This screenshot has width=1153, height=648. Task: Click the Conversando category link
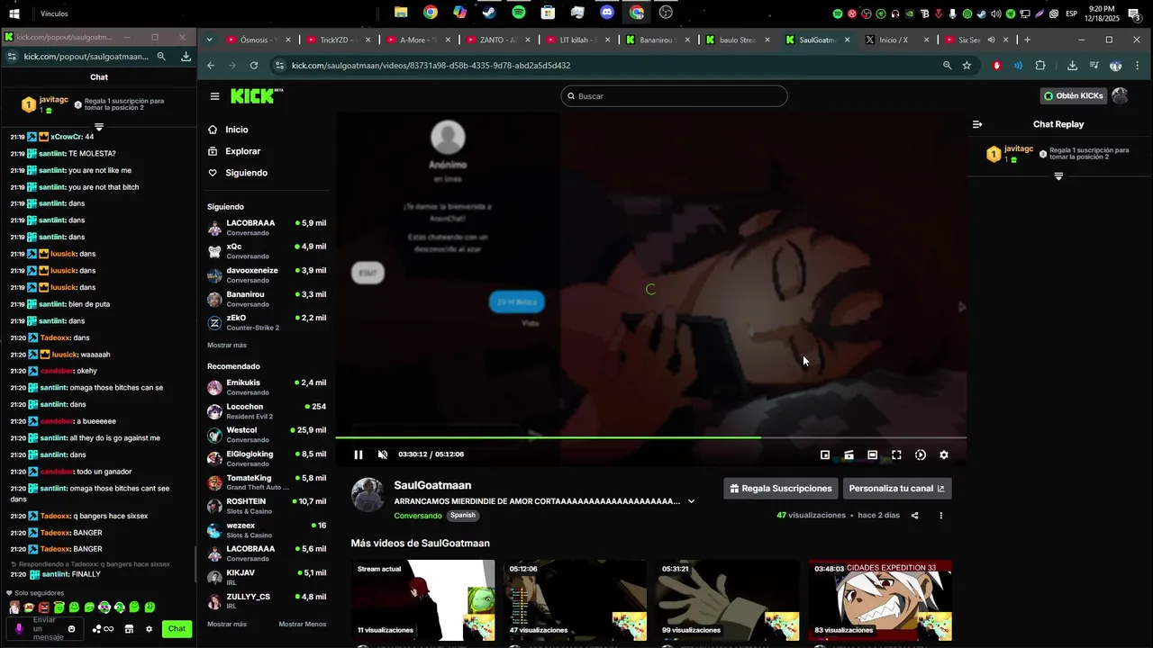click(x=418, y=516)
